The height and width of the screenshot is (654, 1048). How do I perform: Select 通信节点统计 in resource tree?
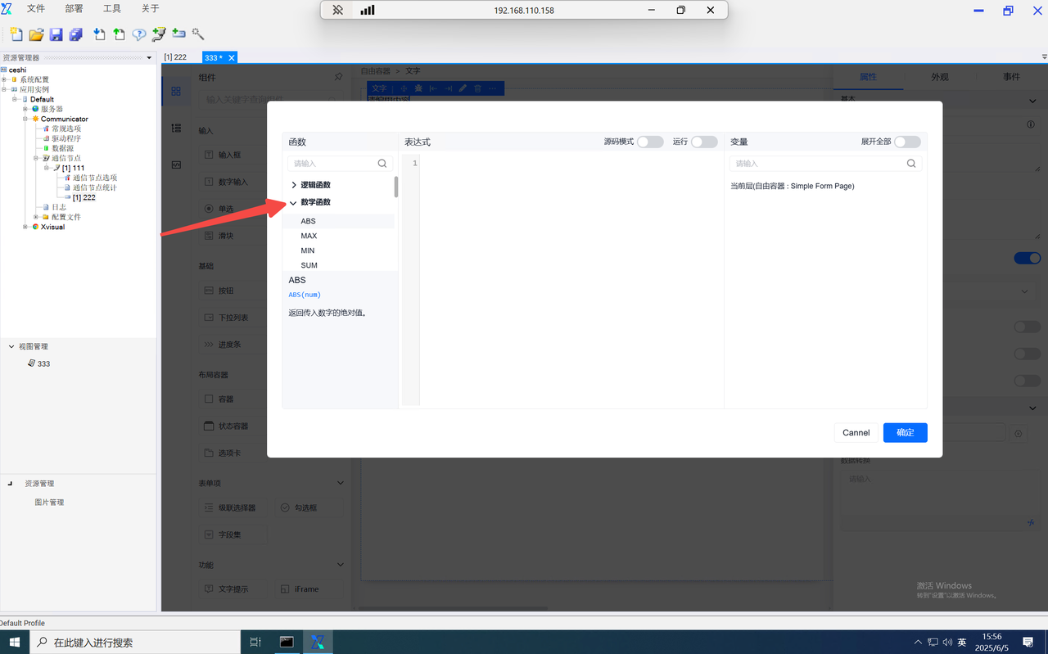coord(95,187)
